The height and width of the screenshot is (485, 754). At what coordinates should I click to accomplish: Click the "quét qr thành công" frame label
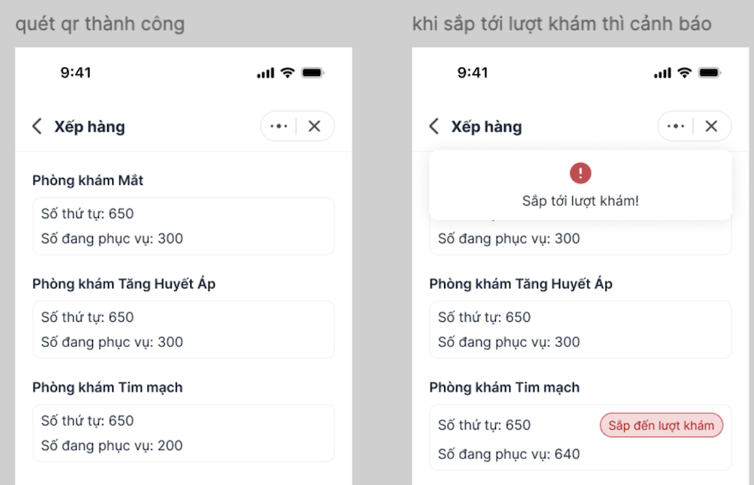(x=100, y=23)
